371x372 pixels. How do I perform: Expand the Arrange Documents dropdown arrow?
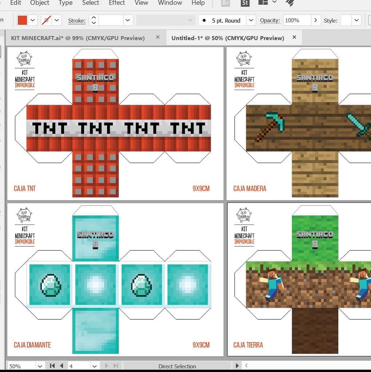[274, 2]
